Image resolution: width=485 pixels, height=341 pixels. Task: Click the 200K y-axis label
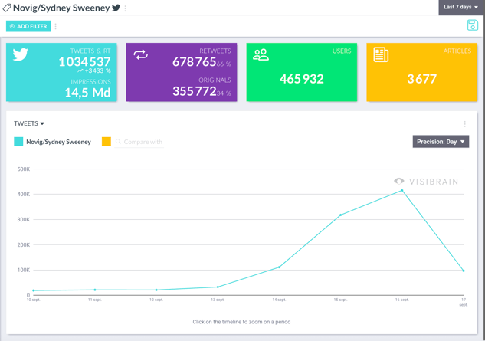click(24, 244)
